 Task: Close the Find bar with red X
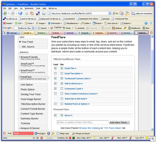click(4, 133)
